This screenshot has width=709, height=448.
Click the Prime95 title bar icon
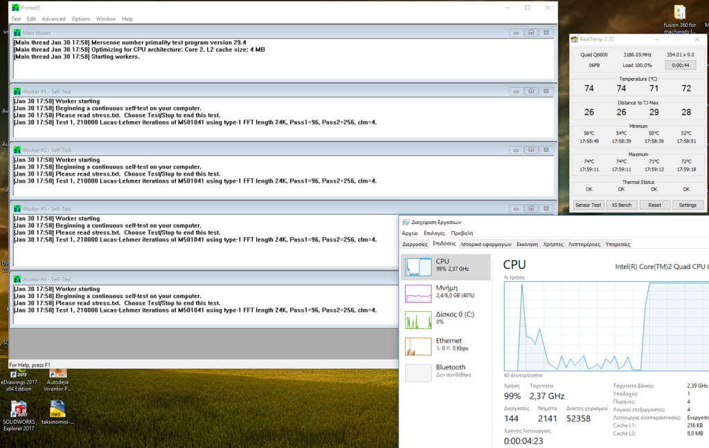(15, 8)
